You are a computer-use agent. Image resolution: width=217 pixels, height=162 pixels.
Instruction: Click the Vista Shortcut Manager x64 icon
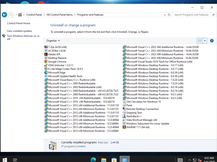pos(124,120)
